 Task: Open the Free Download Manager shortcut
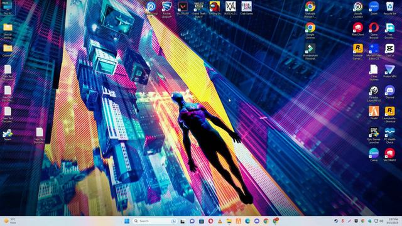389,31
